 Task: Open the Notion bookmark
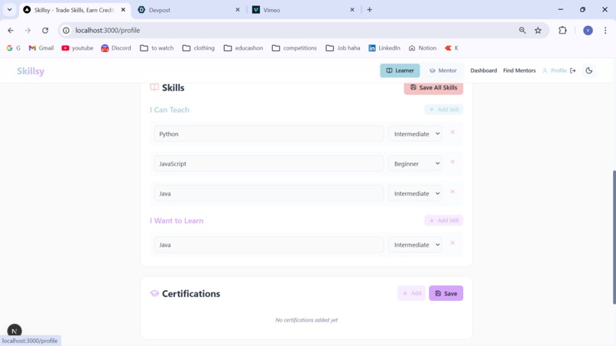click(x=423, y=48)
